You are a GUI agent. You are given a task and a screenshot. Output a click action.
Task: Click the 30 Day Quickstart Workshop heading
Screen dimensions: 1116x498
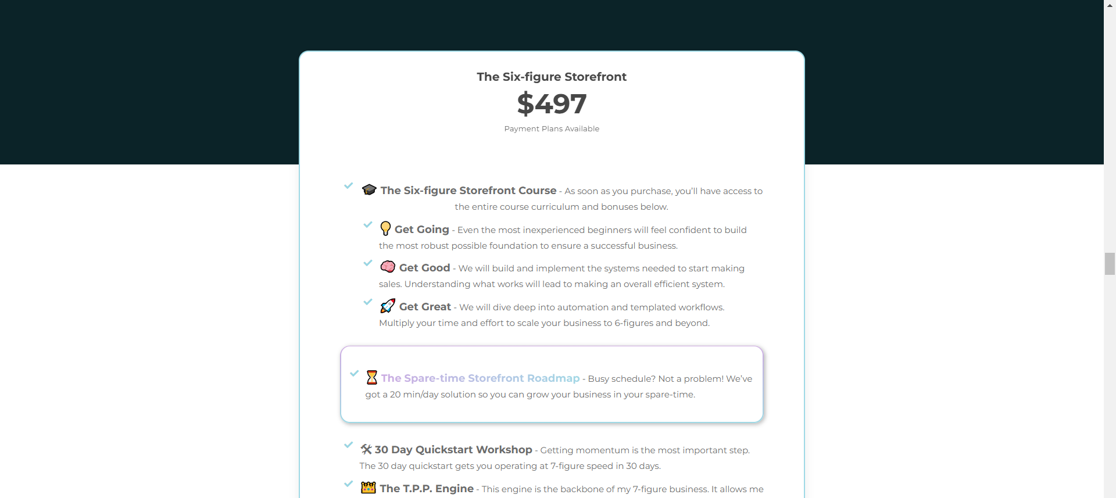(x=453, y=450)
